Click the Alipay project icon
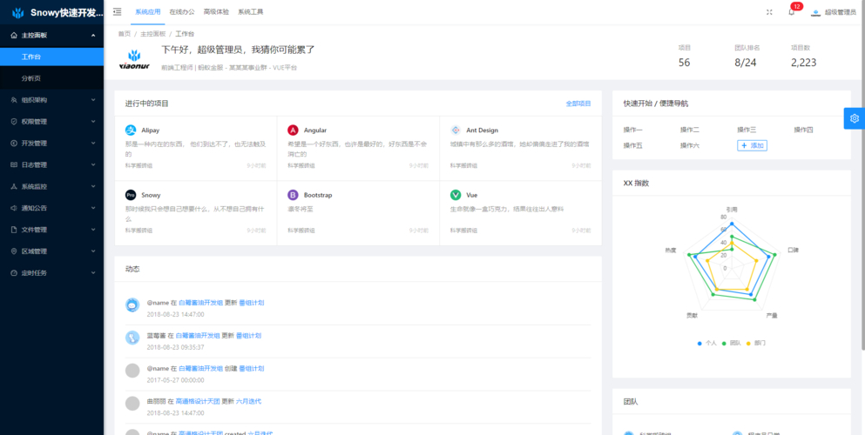Image resolution: width=865 pixels, height=435 pixels. (131, 130)
